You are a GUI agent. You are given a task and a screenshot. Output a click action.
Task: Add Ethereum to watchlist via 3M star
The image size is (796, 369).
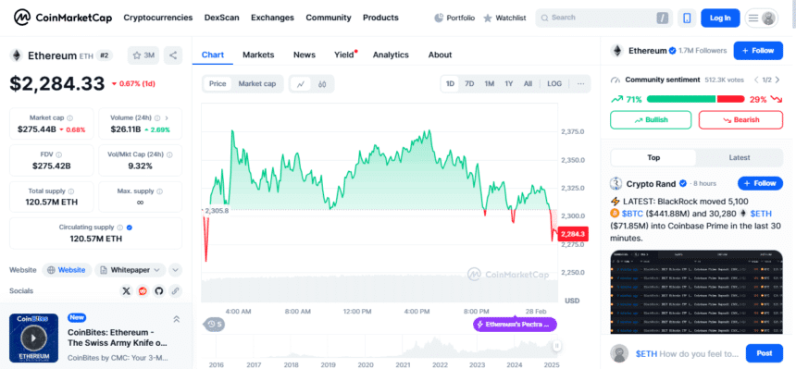(143, 55)
